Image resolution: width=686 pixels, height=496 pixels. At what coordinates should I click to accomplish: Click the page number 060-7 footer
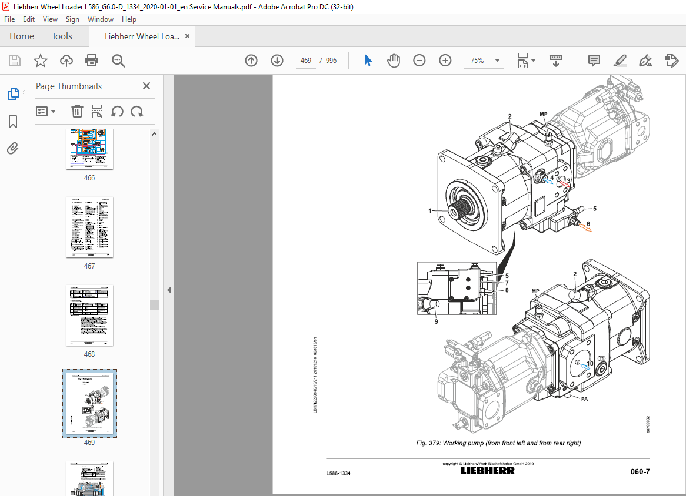tap(640, 471)
